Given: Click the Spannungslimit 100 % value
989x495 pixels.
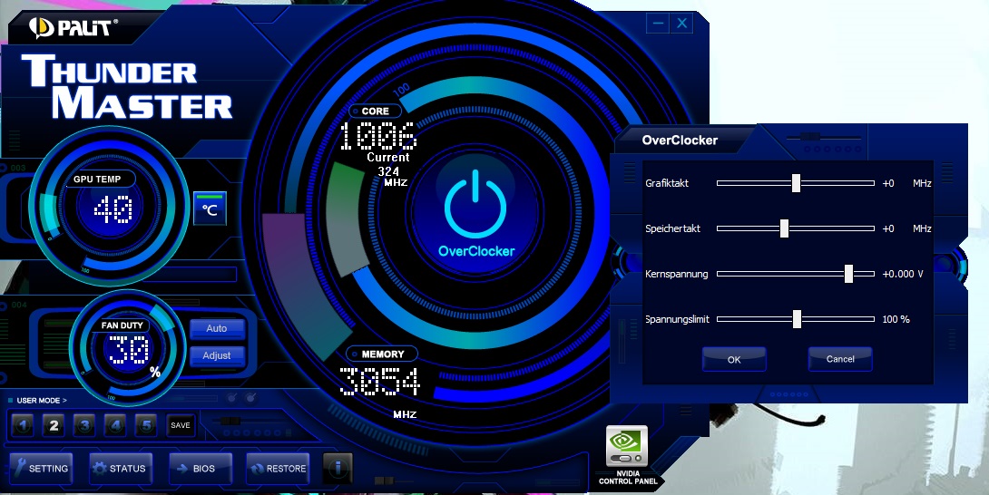Looking at the screenshot, I should pyautogui.click(x=896, y=319).
